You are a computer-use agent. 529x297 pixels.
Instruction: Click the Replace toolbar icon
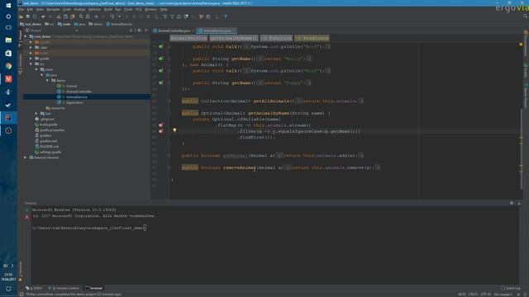[x=88, y=16]
